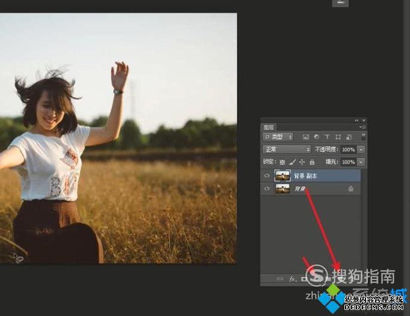
Task: Select the 图层 panel tab
Action: point(269,127)
